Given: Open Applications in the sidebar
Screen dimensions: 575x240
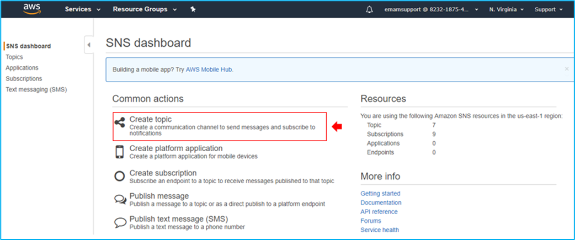Looking at the screenshot, I should 22,68.
